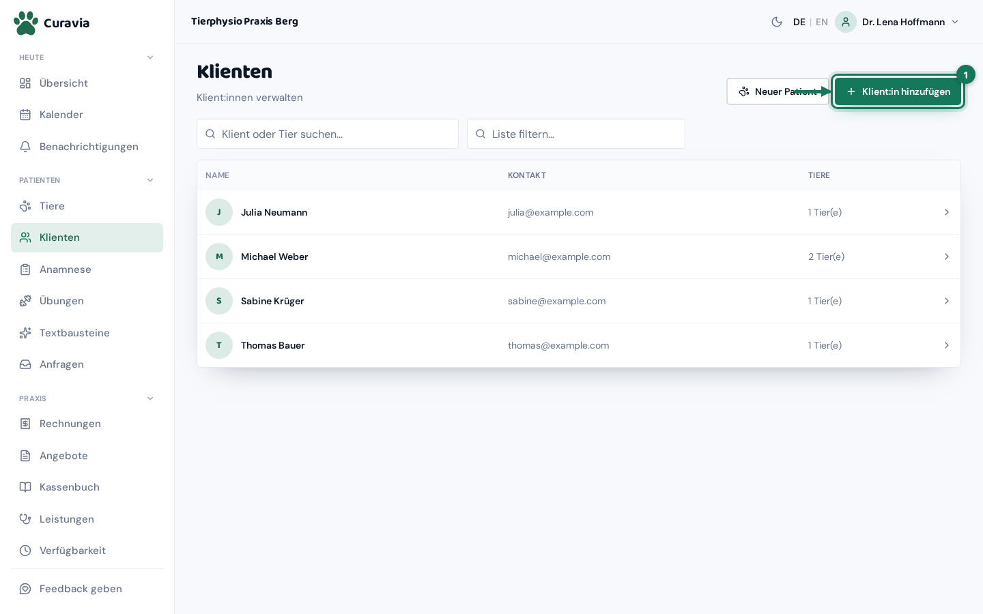Viewport: 983px width, 614px height.
Task: Click the Angebote document icon
Action: pos(25,456)
